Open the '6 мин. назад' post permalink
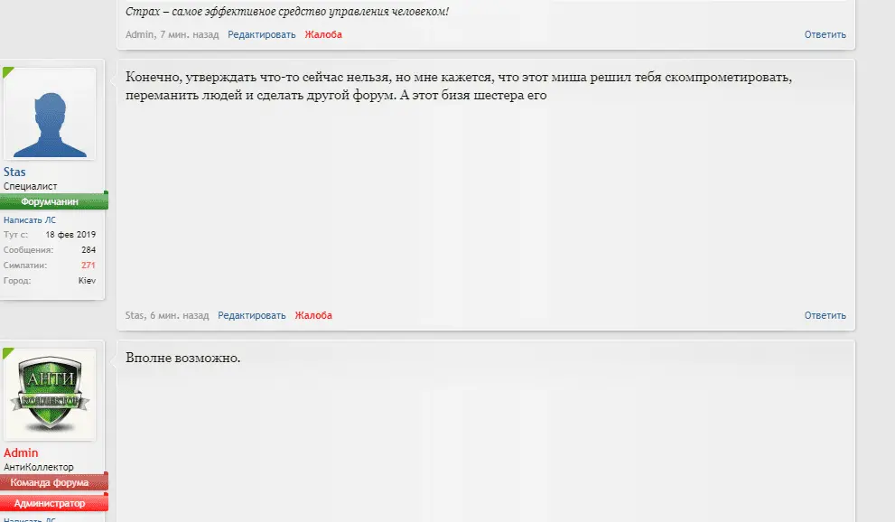The image size is (895, 522). pyautogui.click(x=179, y=315)
